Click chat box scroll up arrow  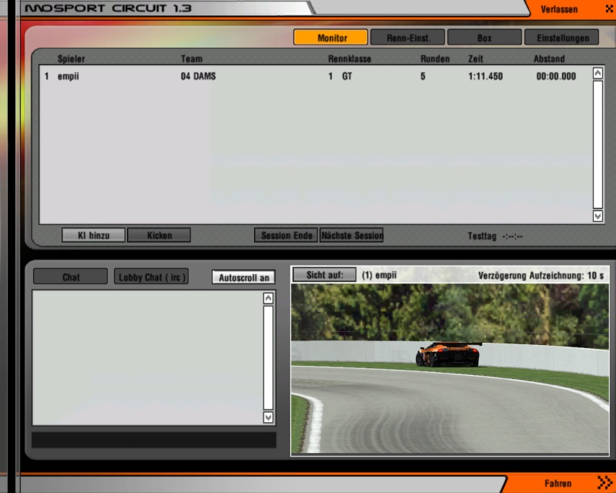pyautogui.click(x=268, y=298)
